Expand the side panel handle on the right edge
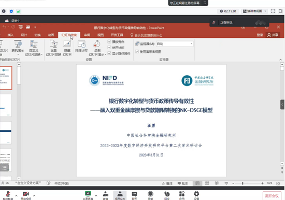The width and height of the screenshot is (285, 200). point(282,105)
